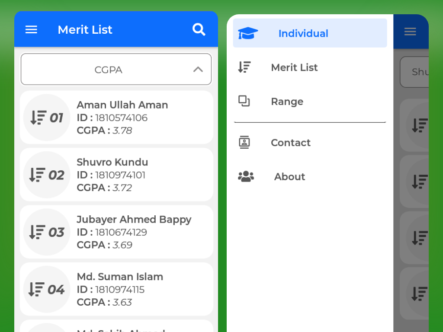
Task: Tap the search magnifier icon
Action: (x=199, y=29)
